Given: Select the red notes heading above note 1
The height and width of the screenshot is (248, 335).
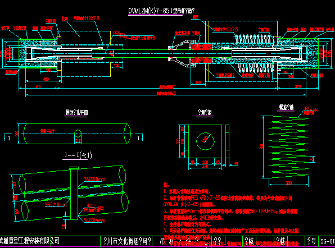Looking at the screenshot, I should (166, 185).
